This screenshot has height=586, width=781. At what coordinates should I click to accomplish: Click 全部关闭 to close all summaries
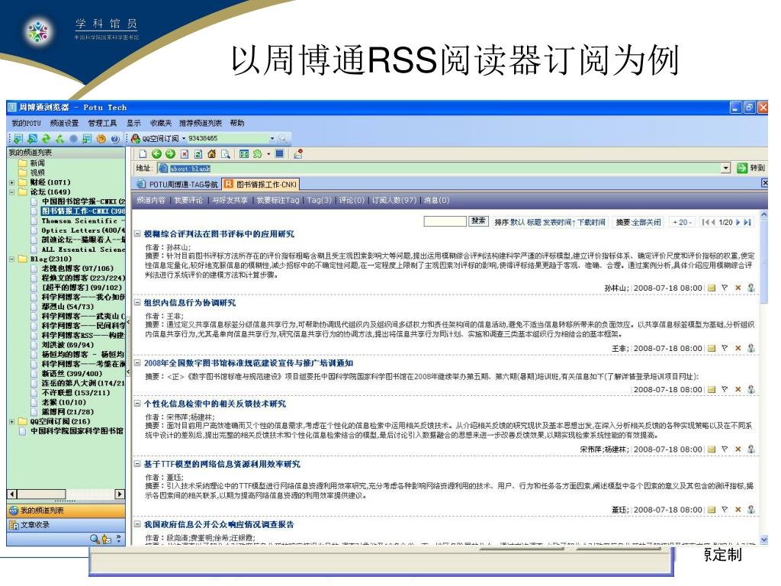tap(647, 222)
